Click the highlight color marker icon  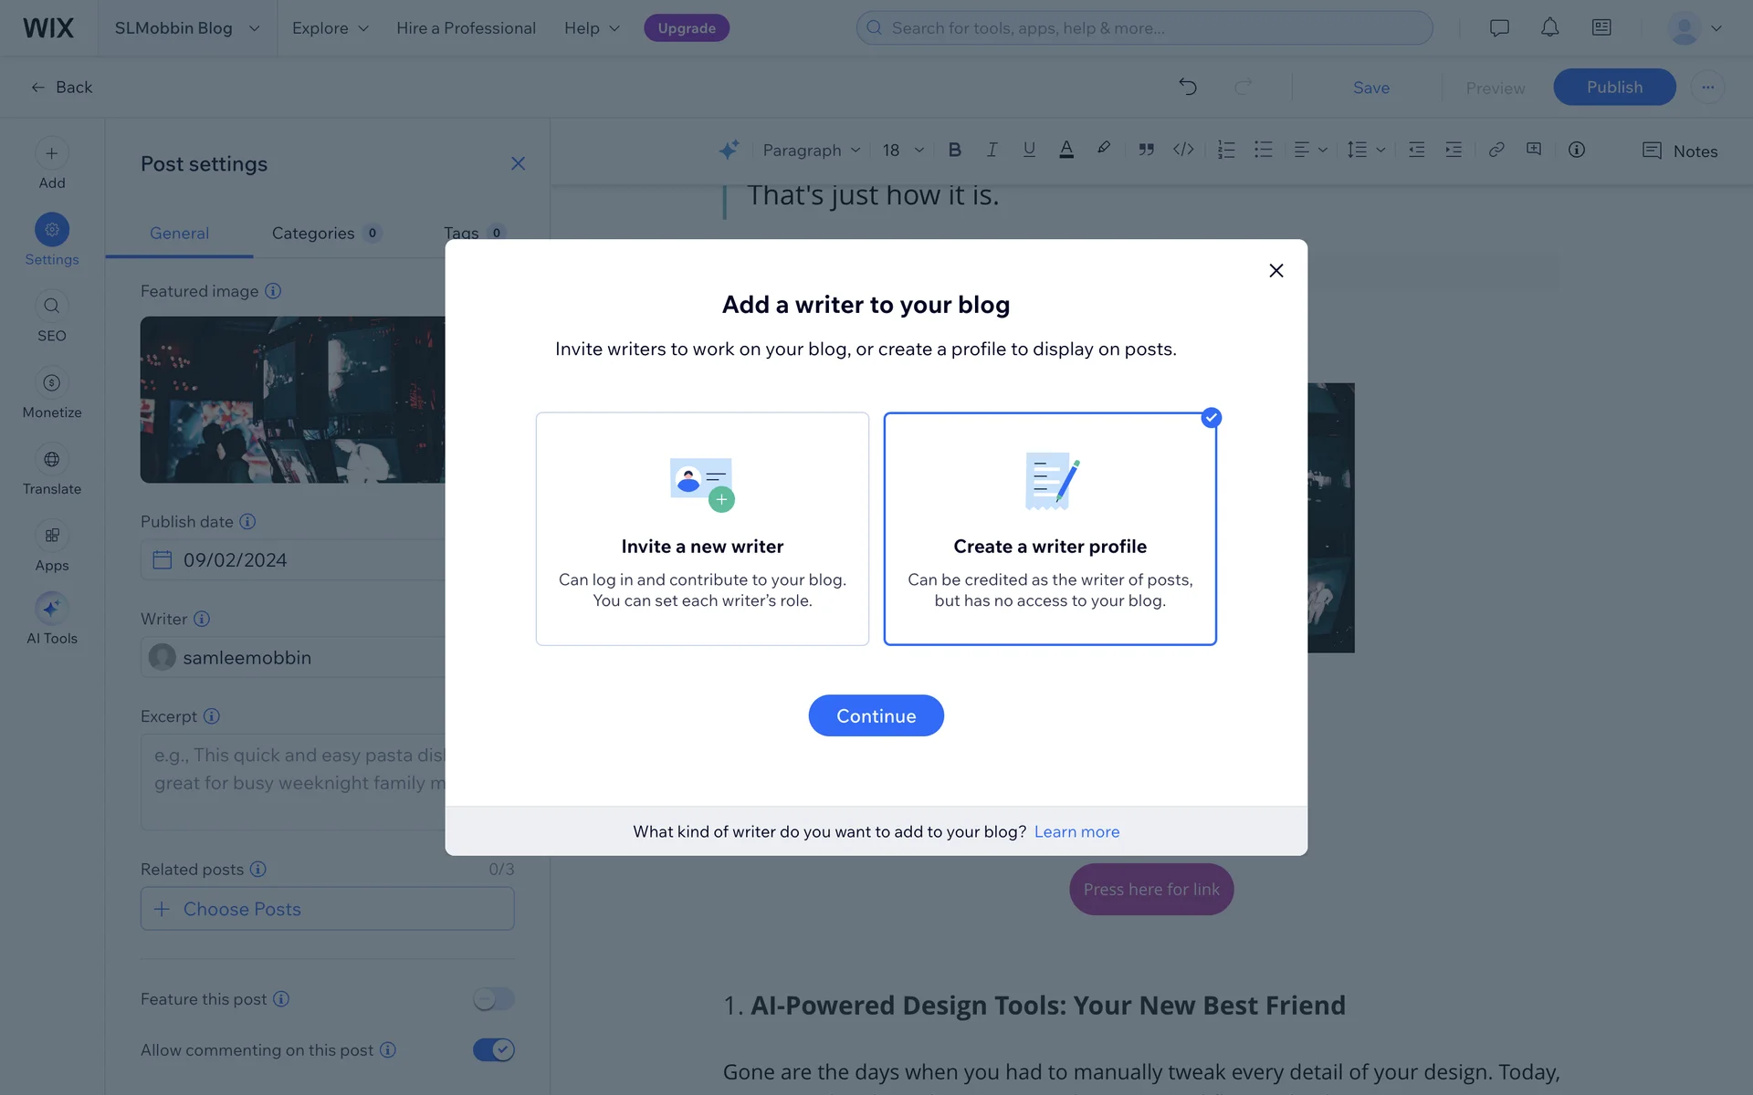[1104, 149]
